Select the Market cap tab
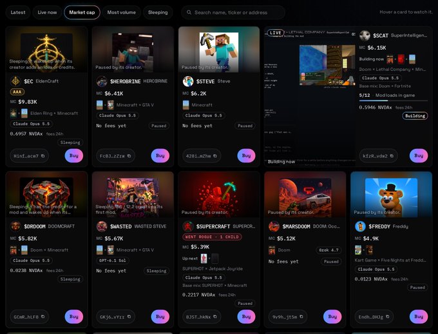The width and height of the screenshot is (438, 334). pos(82,12)
